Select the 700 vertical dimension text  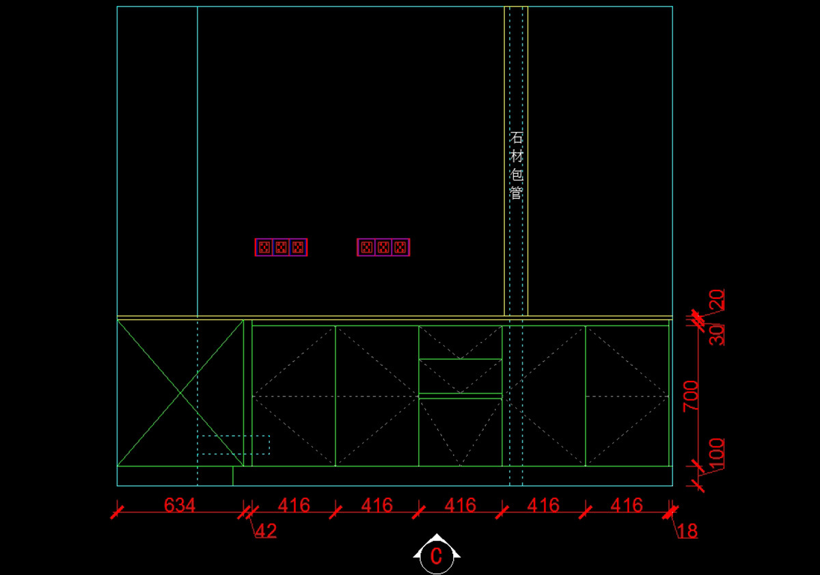pos(692,397)
